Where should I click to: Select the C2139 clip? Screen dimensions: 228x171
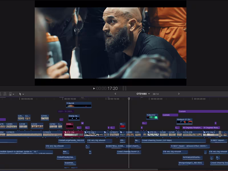(x=23, y=126)
